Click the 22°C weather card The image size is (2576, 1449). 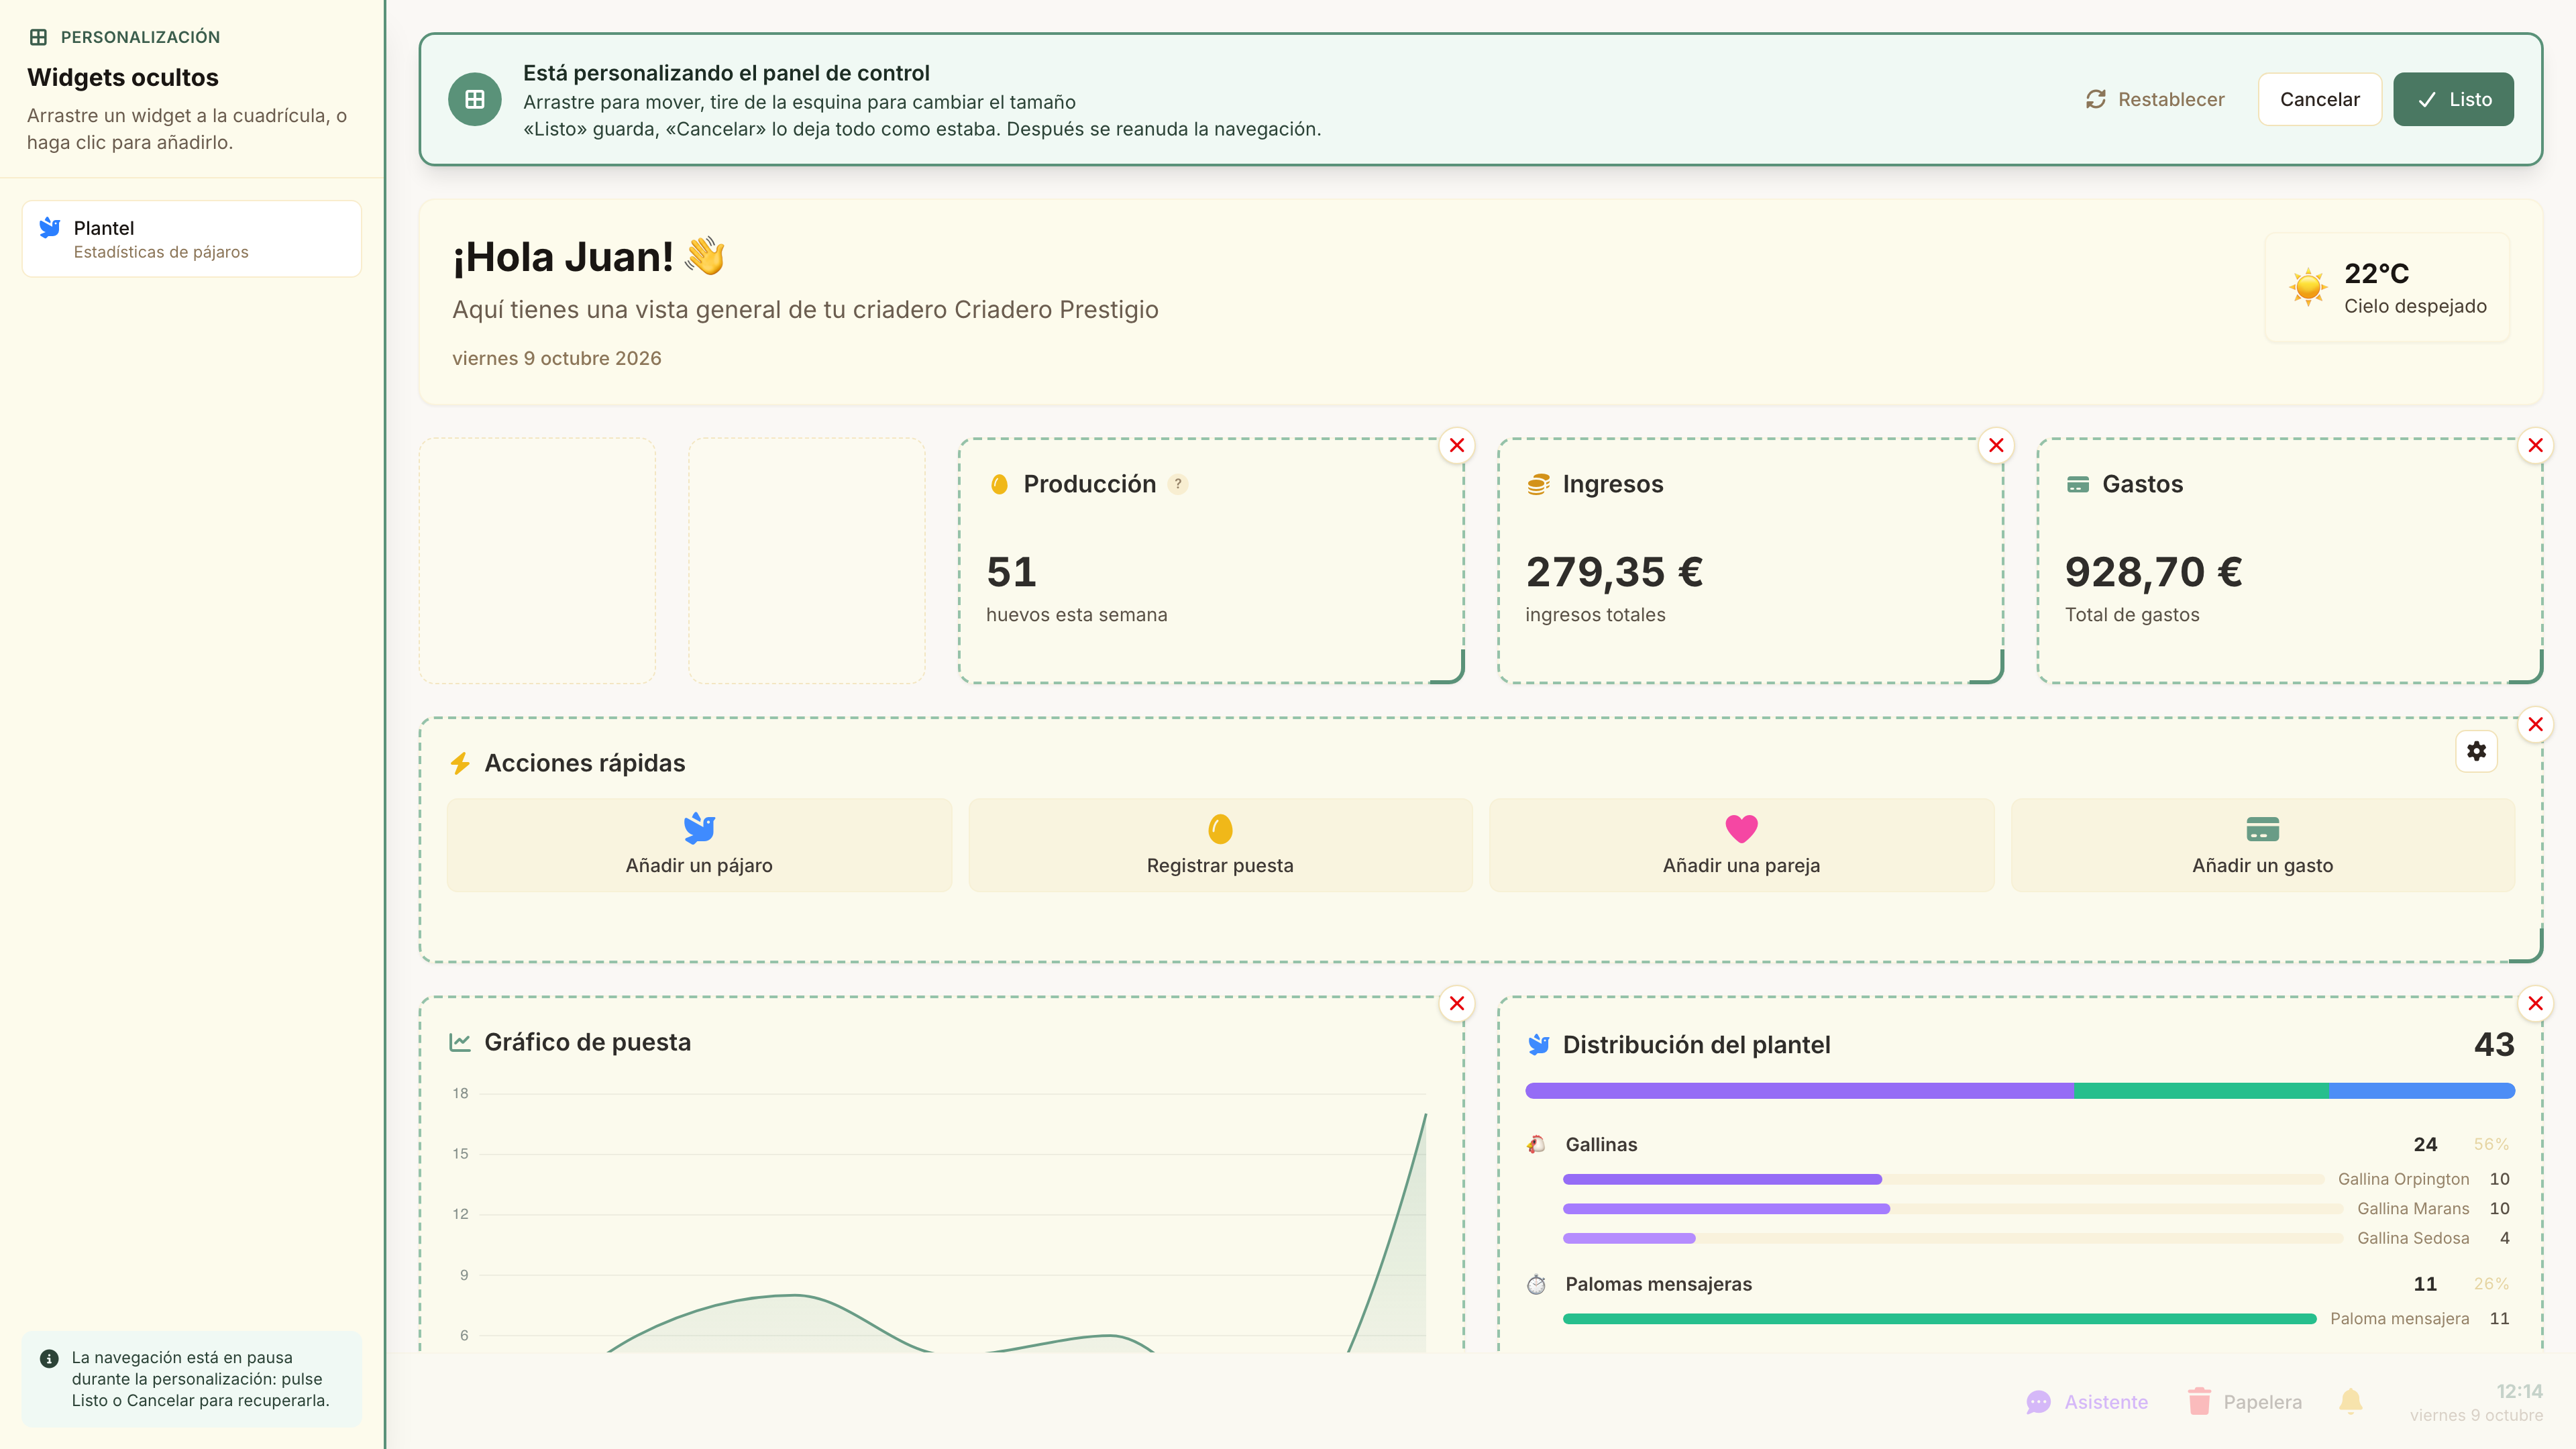click(2387, 288)
